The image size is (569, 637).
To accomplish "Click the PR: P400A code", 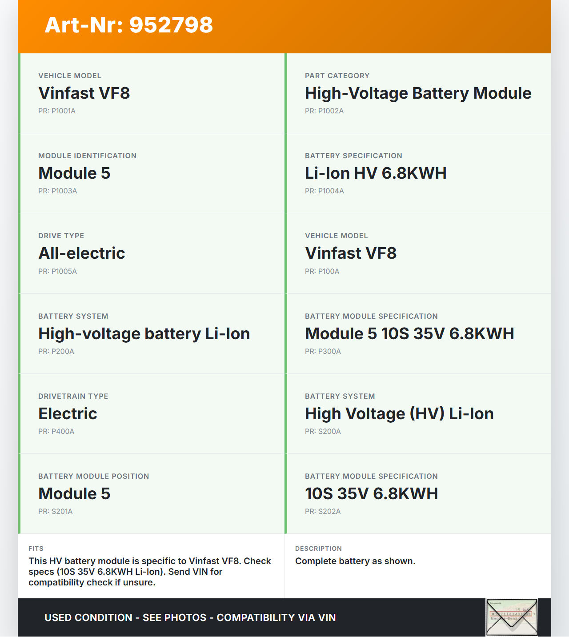I will (x=56, y=431).
